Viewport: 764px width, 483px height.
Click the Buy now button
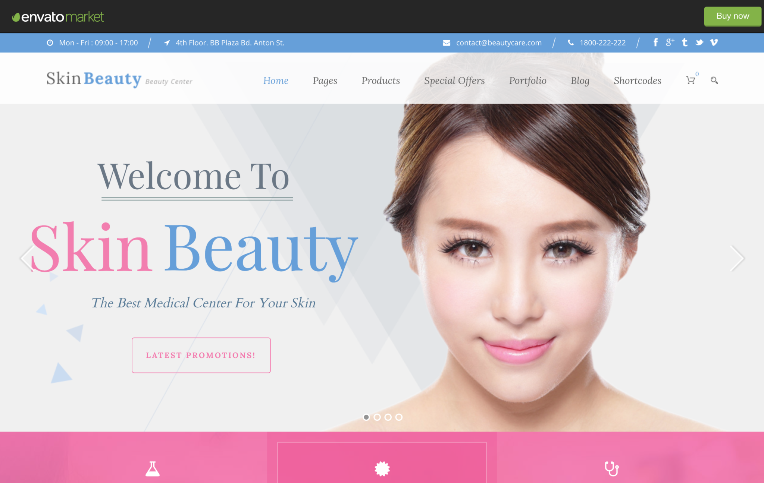732,16
